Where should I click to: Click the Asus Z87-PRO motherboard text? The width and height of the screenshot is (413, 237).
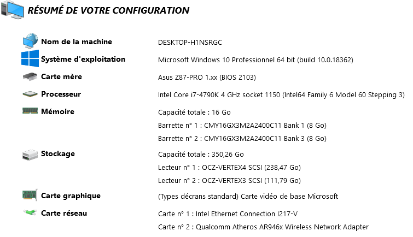(207, 77)
